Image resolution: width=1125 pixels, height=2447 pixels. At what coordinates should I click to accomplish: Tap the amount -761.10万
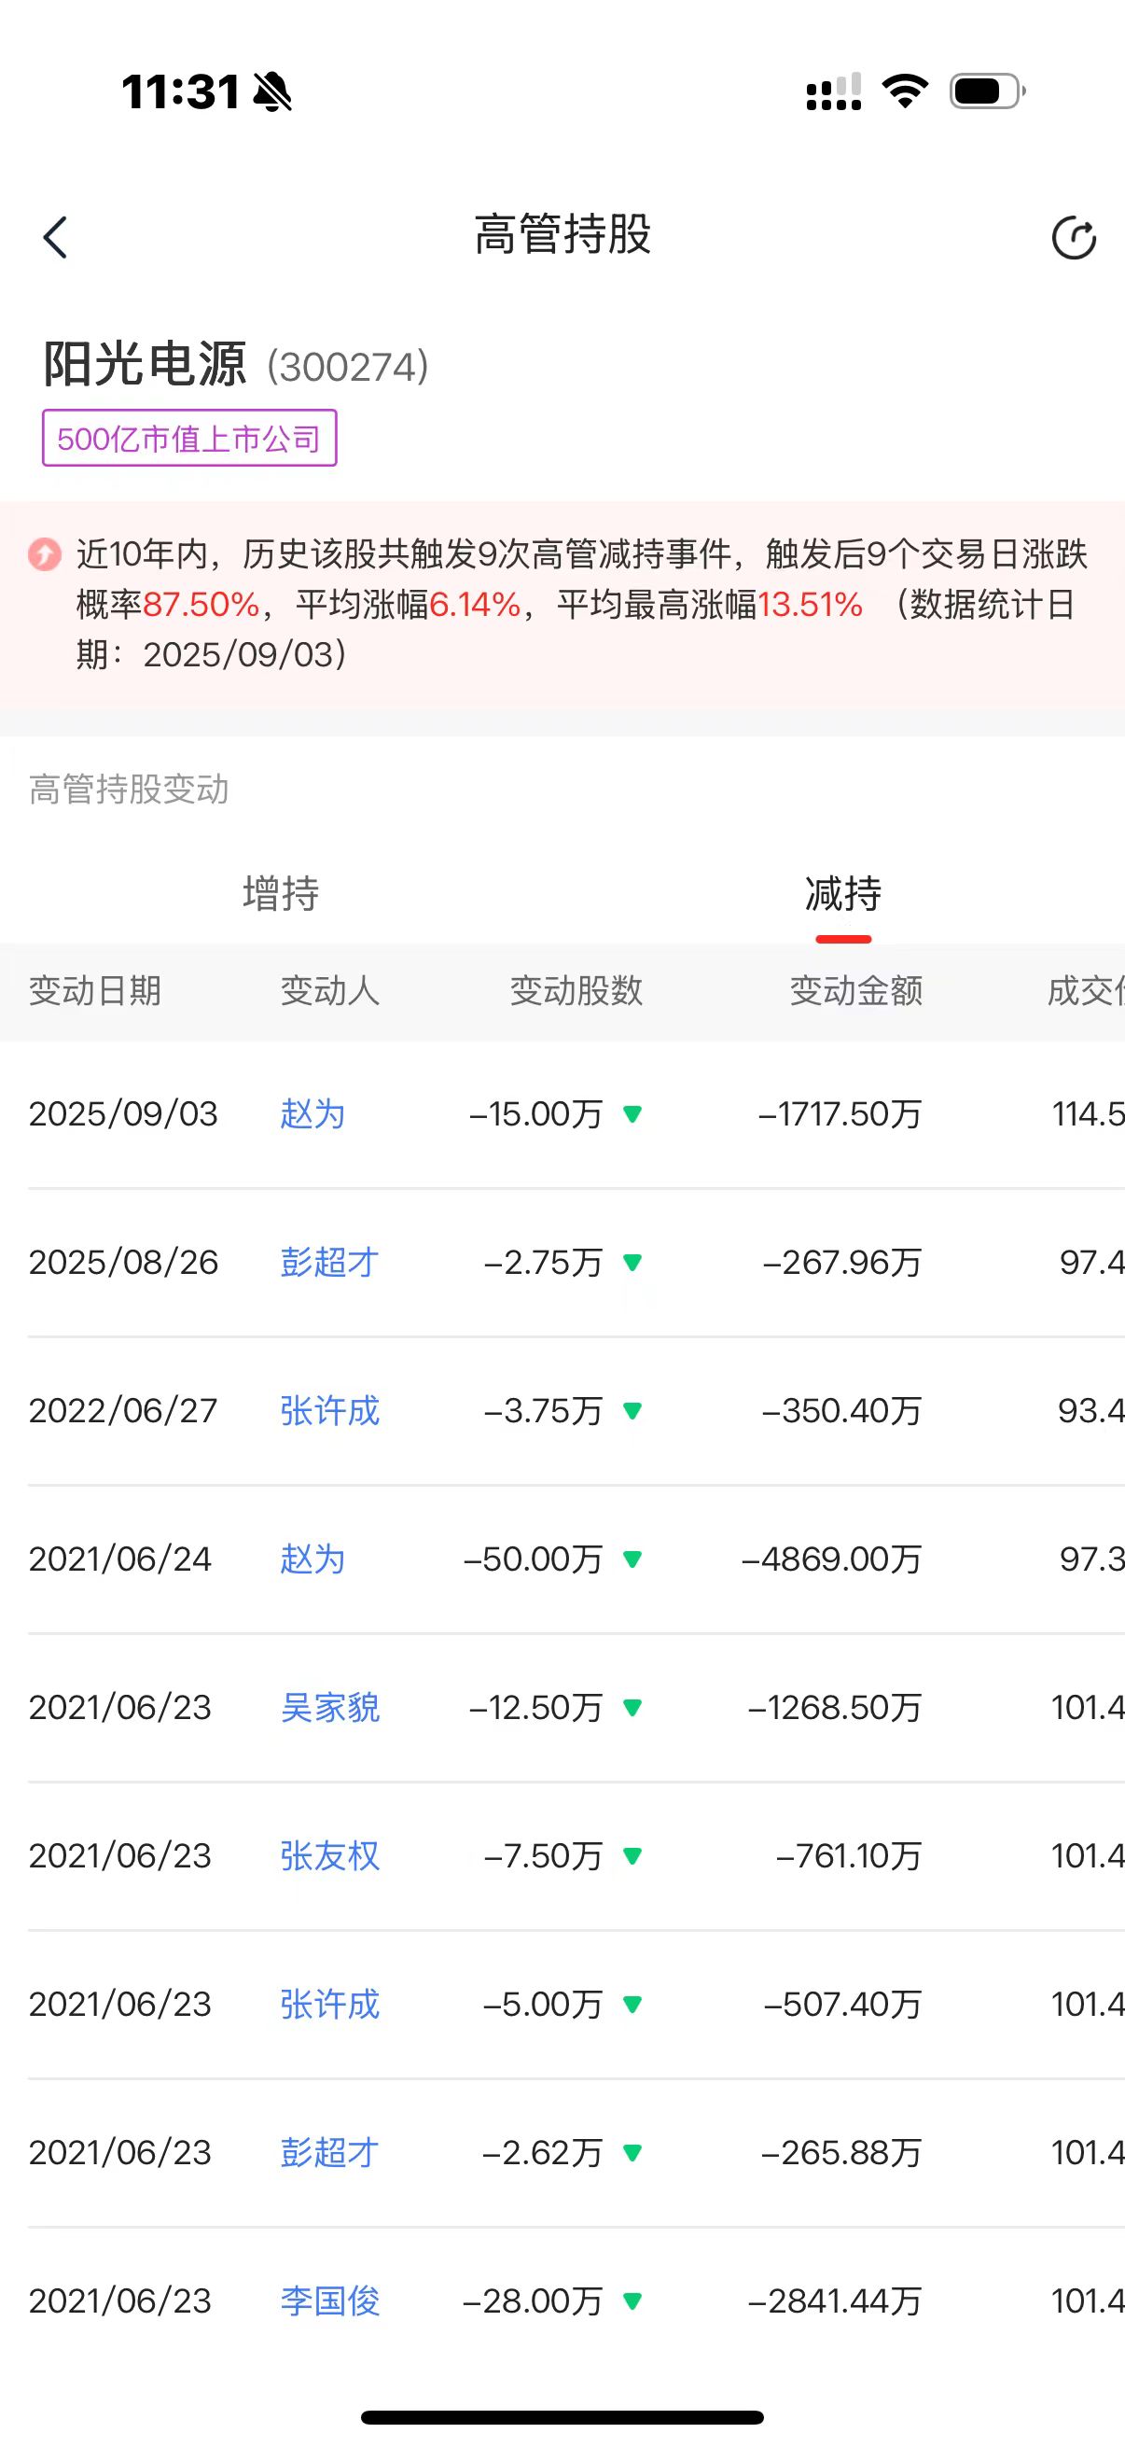(x=850, y=1855)
